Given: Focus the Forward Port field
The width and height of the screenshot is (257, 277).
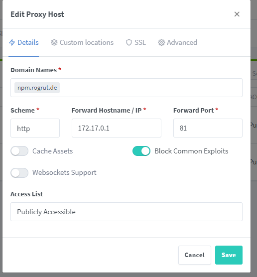Looking at the screenshot, I should pyautogui.click(x=208, y=128).
